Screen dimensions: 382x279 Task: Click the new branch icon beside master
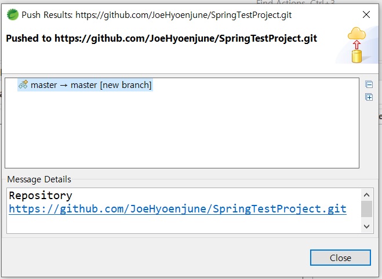click(x=23, y=85)
